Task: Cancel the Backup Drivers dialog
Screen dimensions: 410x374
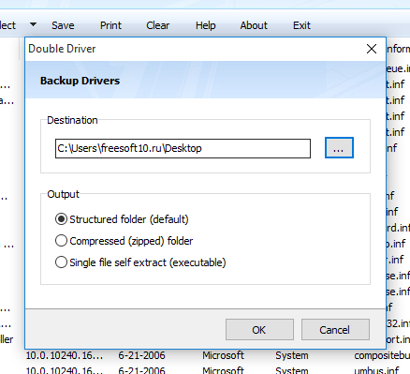Action: click(335, 330)
